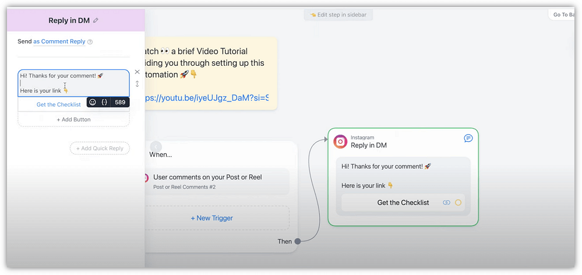The image size is (582, 275).
Task: Open the comment bubble icon on Reply in DM node
Action: pos(468,139)
